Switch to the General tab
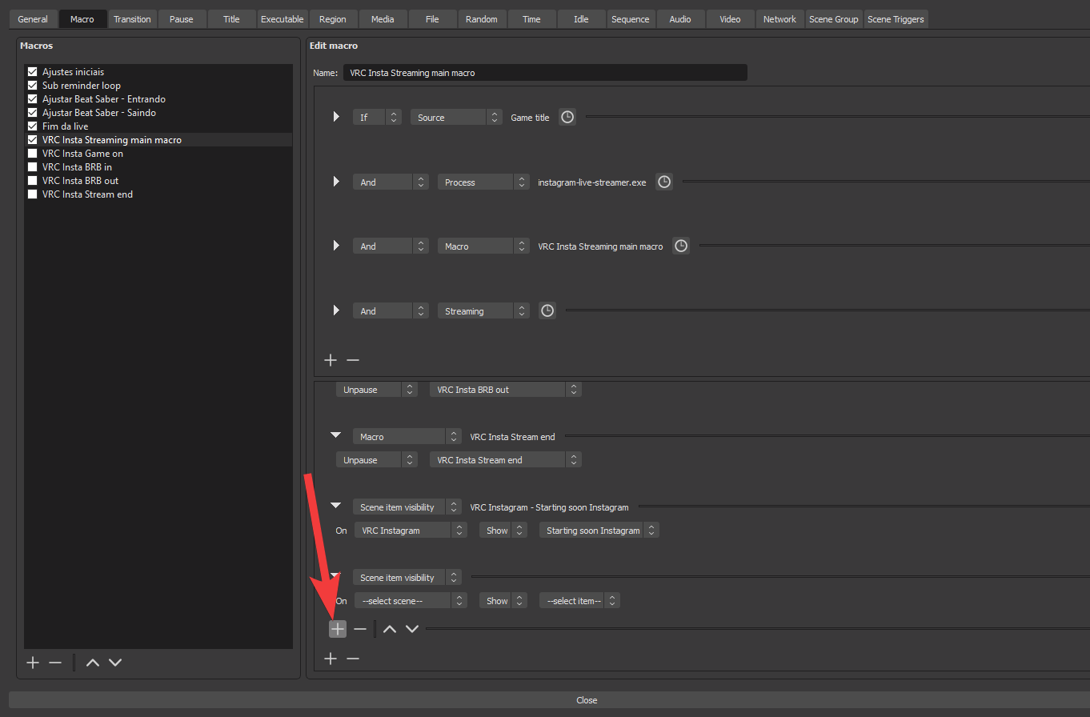Screen dimensions: 1090x717 coord(33,19)
